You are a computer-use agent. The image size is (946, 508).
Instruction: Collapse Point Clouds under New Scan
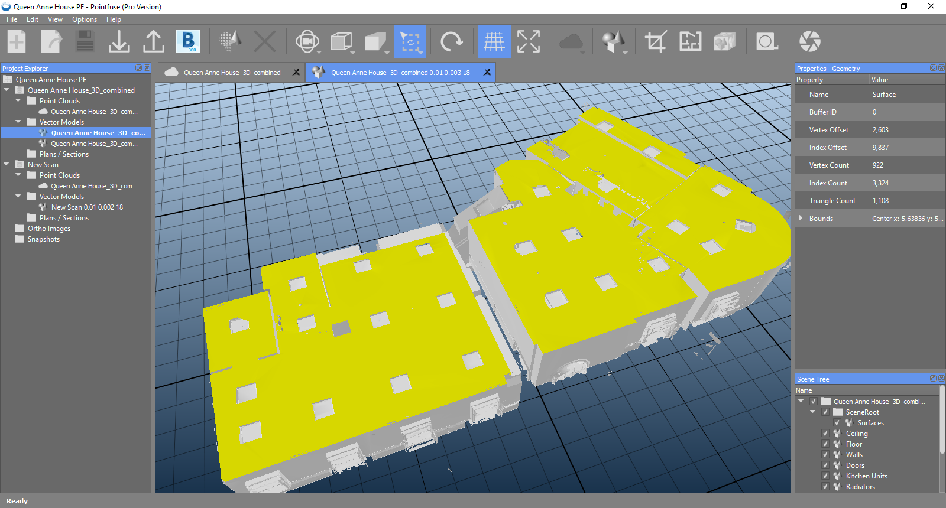pyautogui.click(x=18, y=175)
